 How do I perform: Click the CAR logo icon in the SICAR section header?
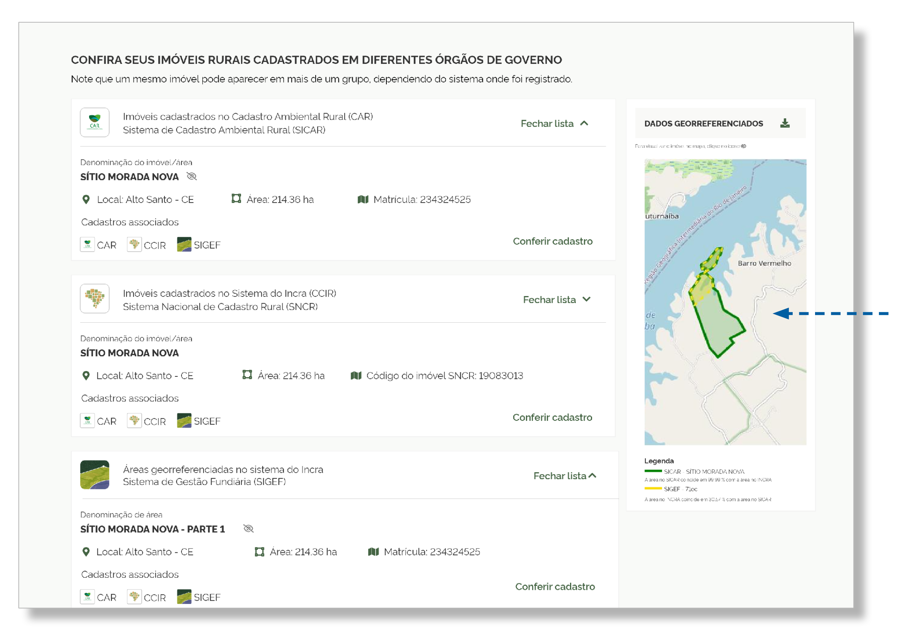pos(95,123)
